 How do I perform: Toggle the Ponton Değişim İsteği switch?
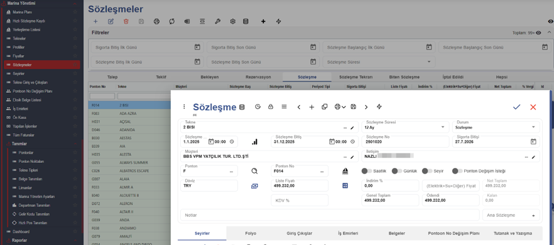(x=457, y=171)
